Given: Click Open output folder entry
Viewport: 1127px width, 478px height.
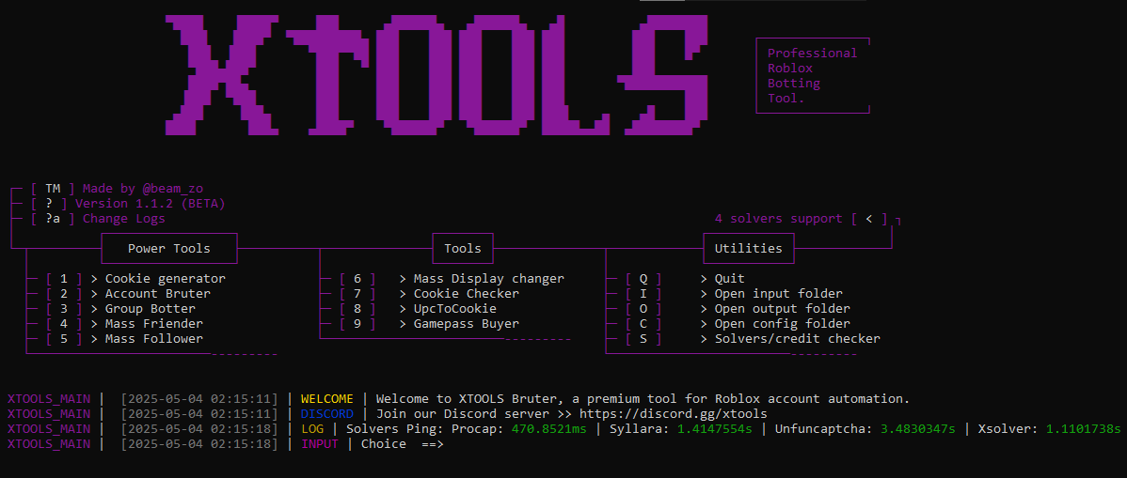Looking at the screenshot, I should point(782,309).
